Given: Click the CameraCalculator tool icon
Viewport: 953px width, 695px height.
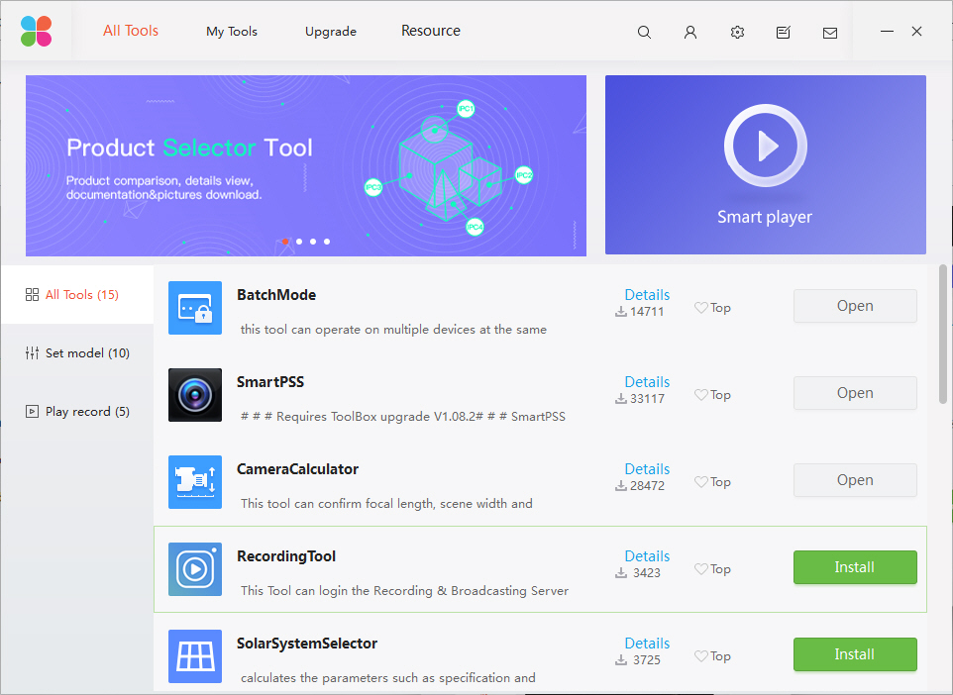Looking at the screenshot, I should [195, 482].
